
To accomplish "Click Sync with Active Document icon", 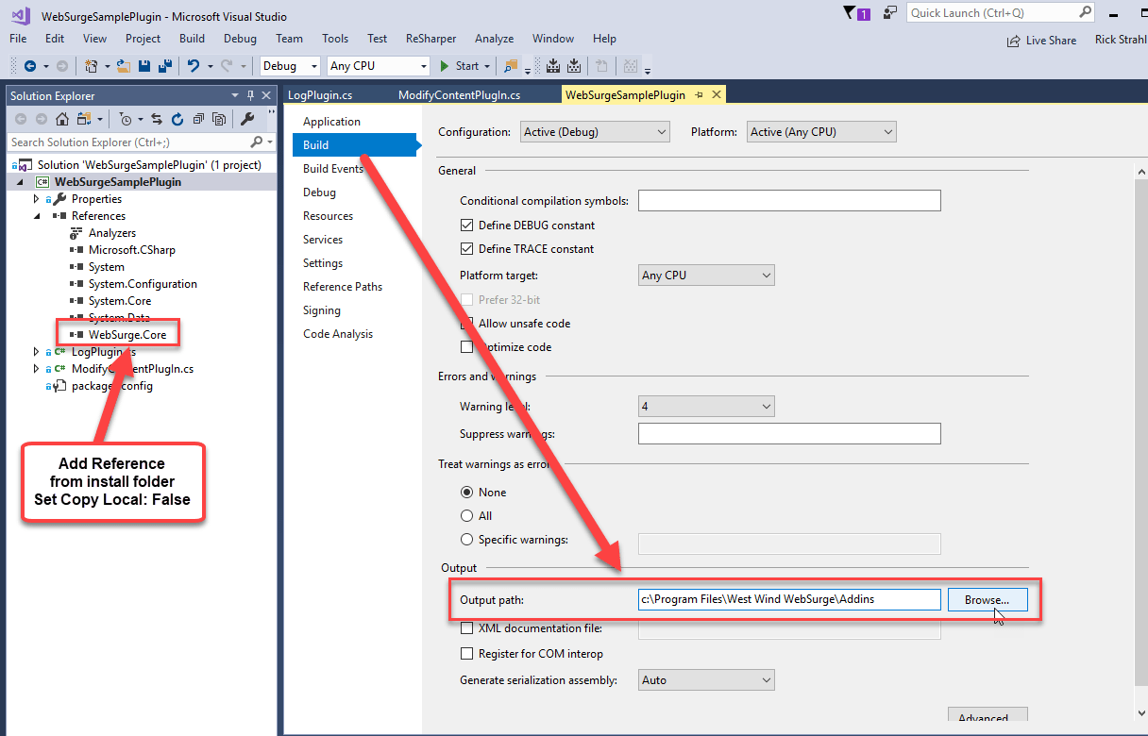I will tap(157, 119).
